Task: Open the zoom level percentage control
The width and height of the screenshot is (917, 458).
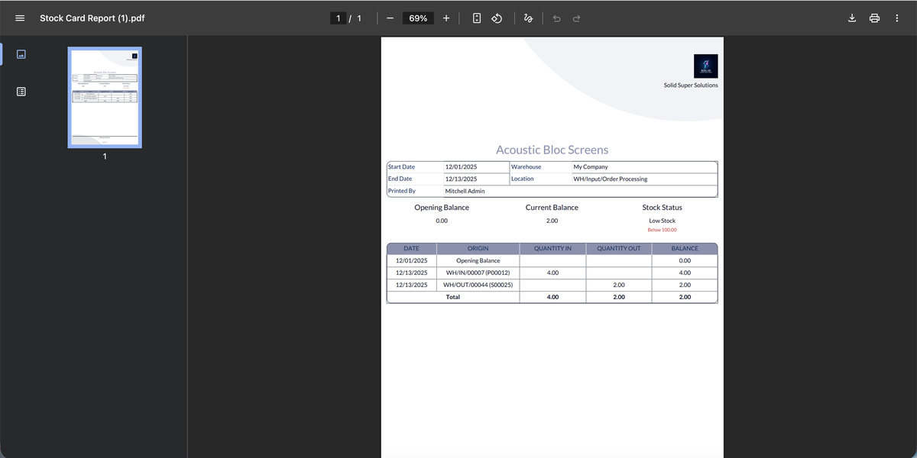Action: (x=417, y=18)
